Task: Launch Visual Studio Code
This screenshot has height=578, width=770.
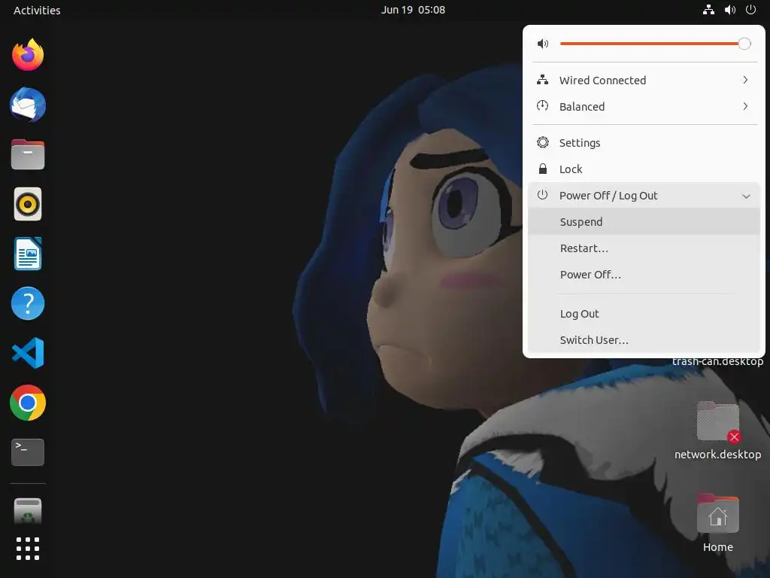Action: (28, 353)
